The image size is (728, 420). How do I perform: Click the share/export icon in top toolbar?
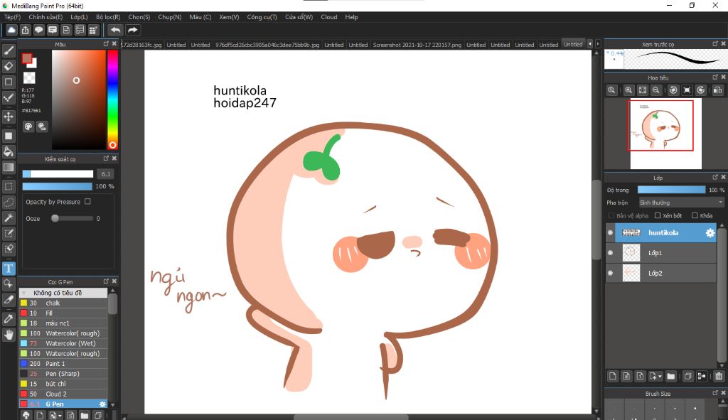click(x=25, y=30)
